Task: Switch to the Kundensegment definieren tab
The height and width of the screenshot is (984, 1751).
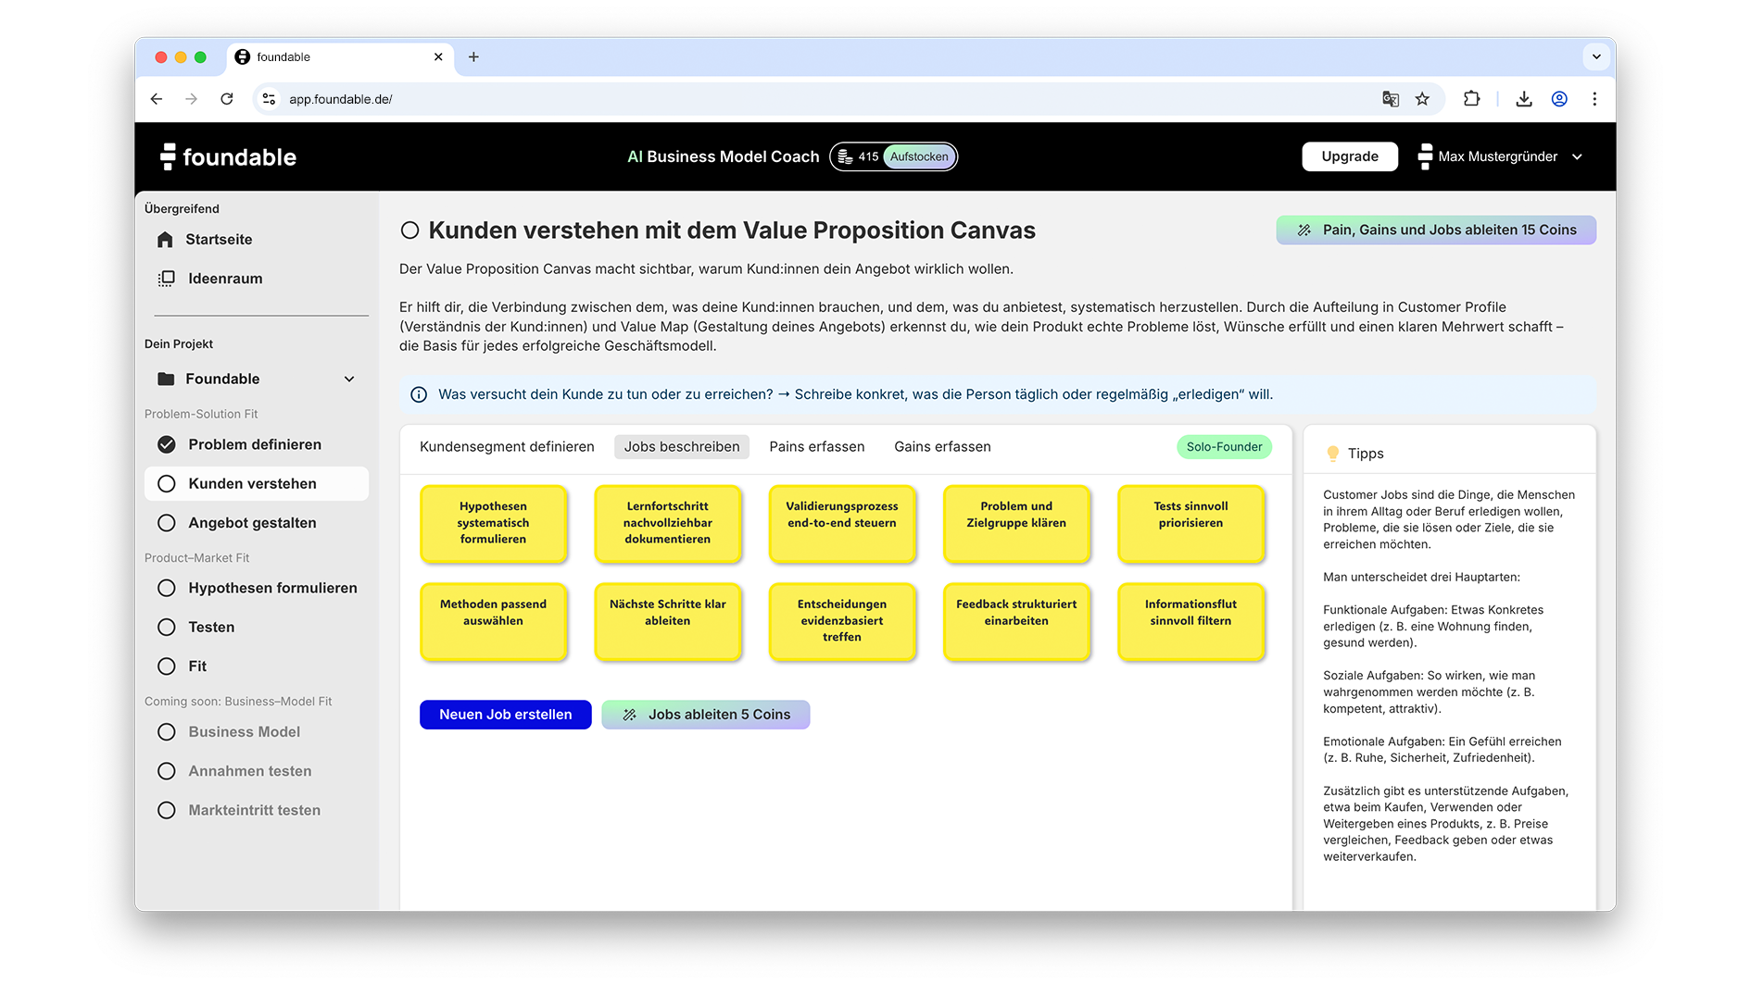Action: (x=507, y=447)
